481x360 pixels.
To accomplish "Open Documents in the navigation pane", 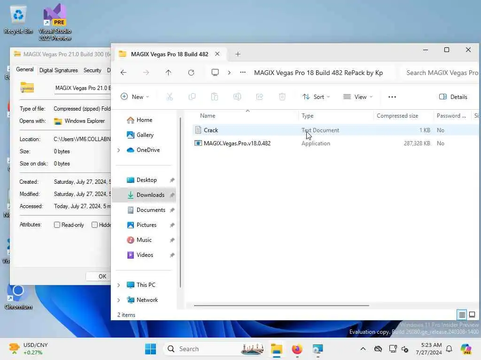I will (151, 210).
